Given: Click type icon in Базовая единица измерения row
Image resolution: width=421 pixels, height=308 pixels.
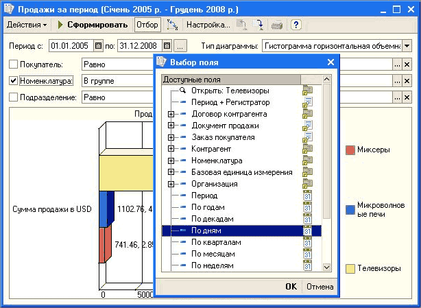Looking at the screenshot, I should (x=308, y=172).
